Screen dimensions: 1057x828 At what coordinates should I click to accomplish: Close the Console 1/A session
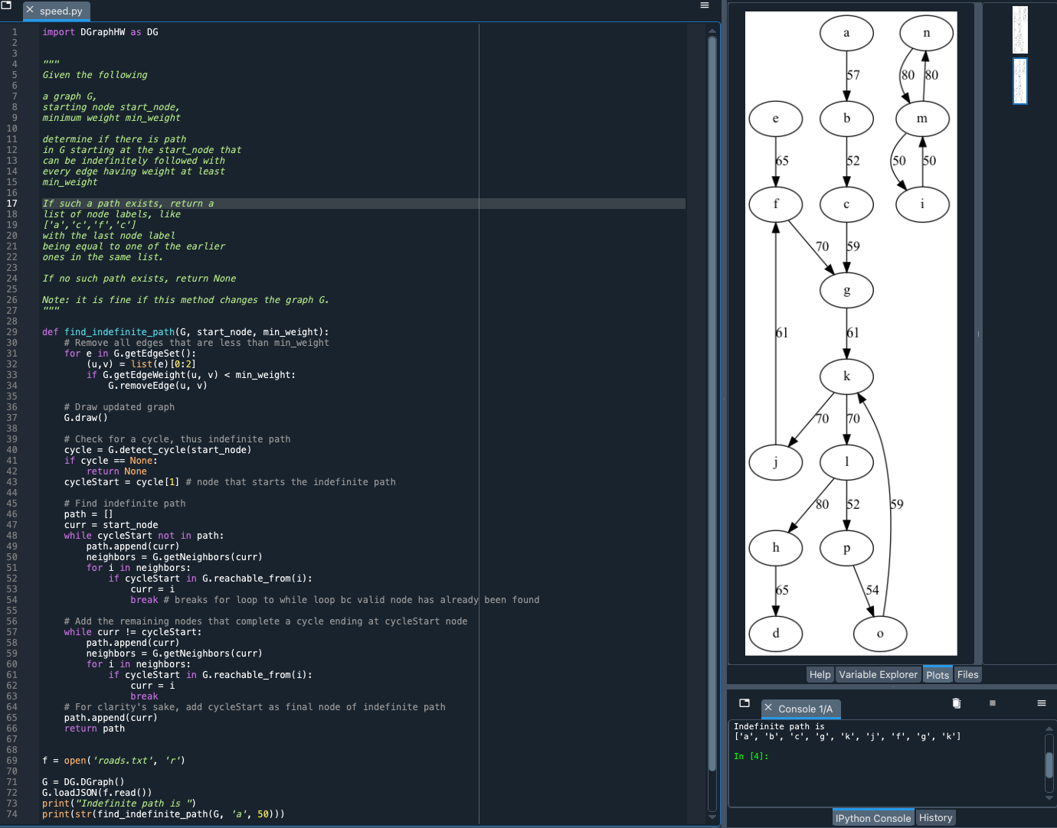[x=770, y=709]
